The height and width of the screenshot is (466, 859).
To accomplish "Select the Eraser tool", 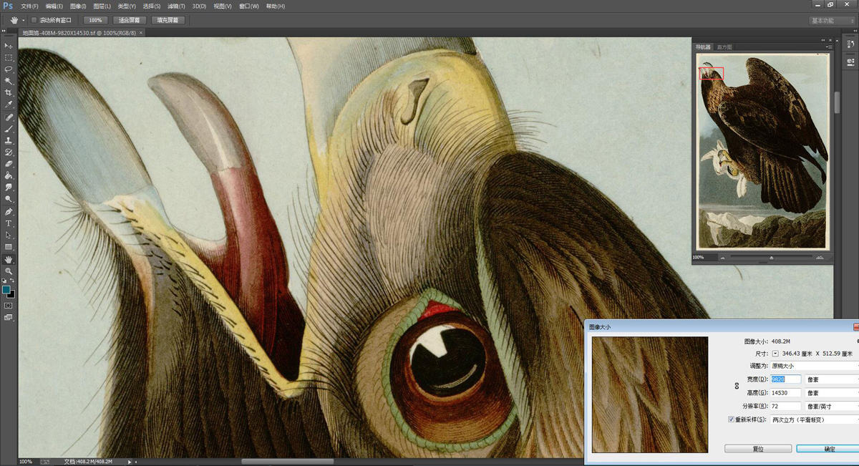I will coord(9,164).
